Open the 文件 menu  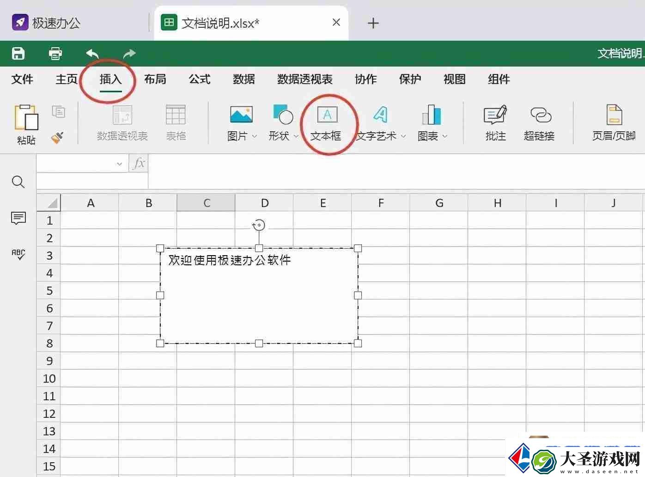point(22,79)
